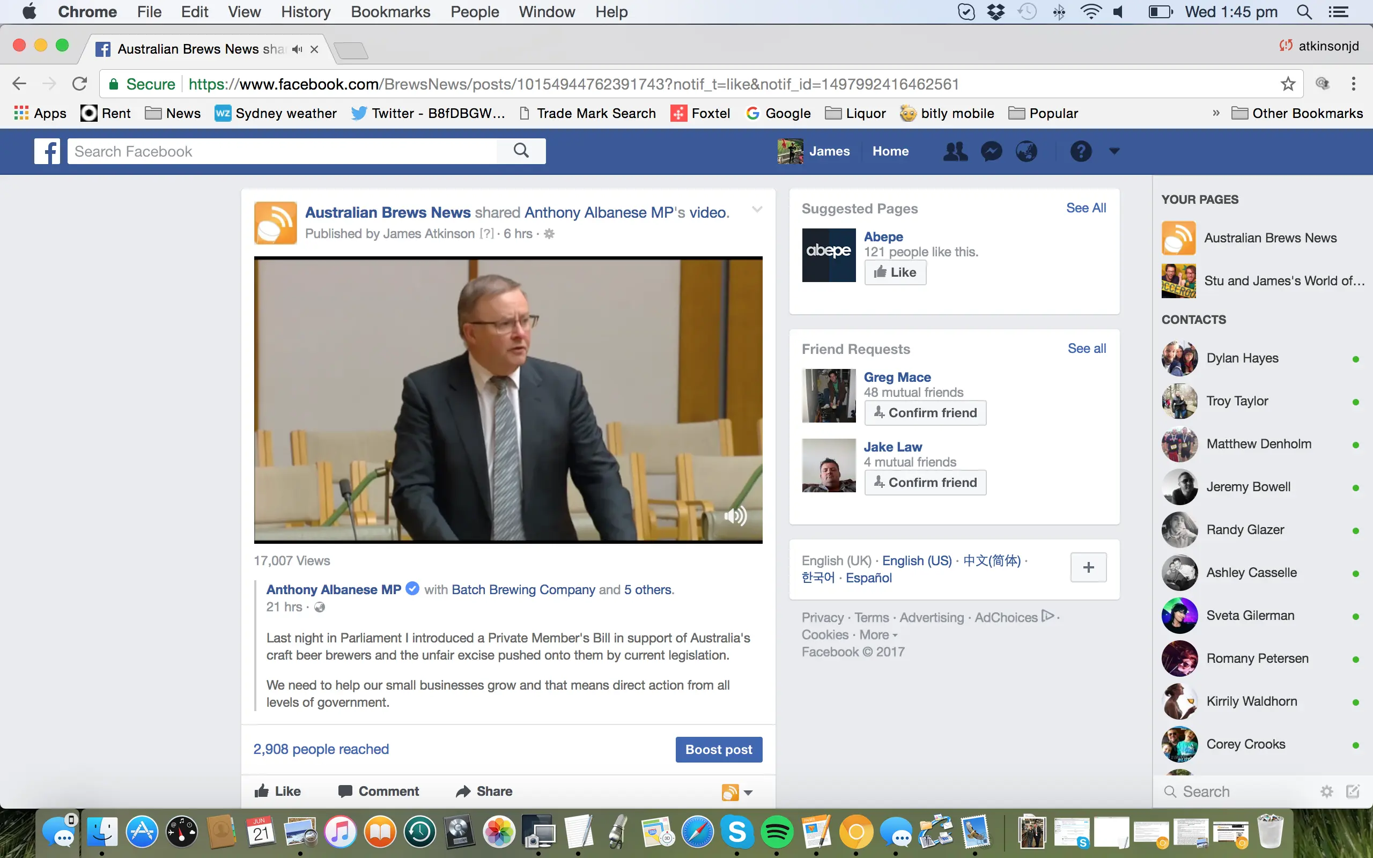Click the Boost post button
The image size is (1373, 858).
pos(718,749)
